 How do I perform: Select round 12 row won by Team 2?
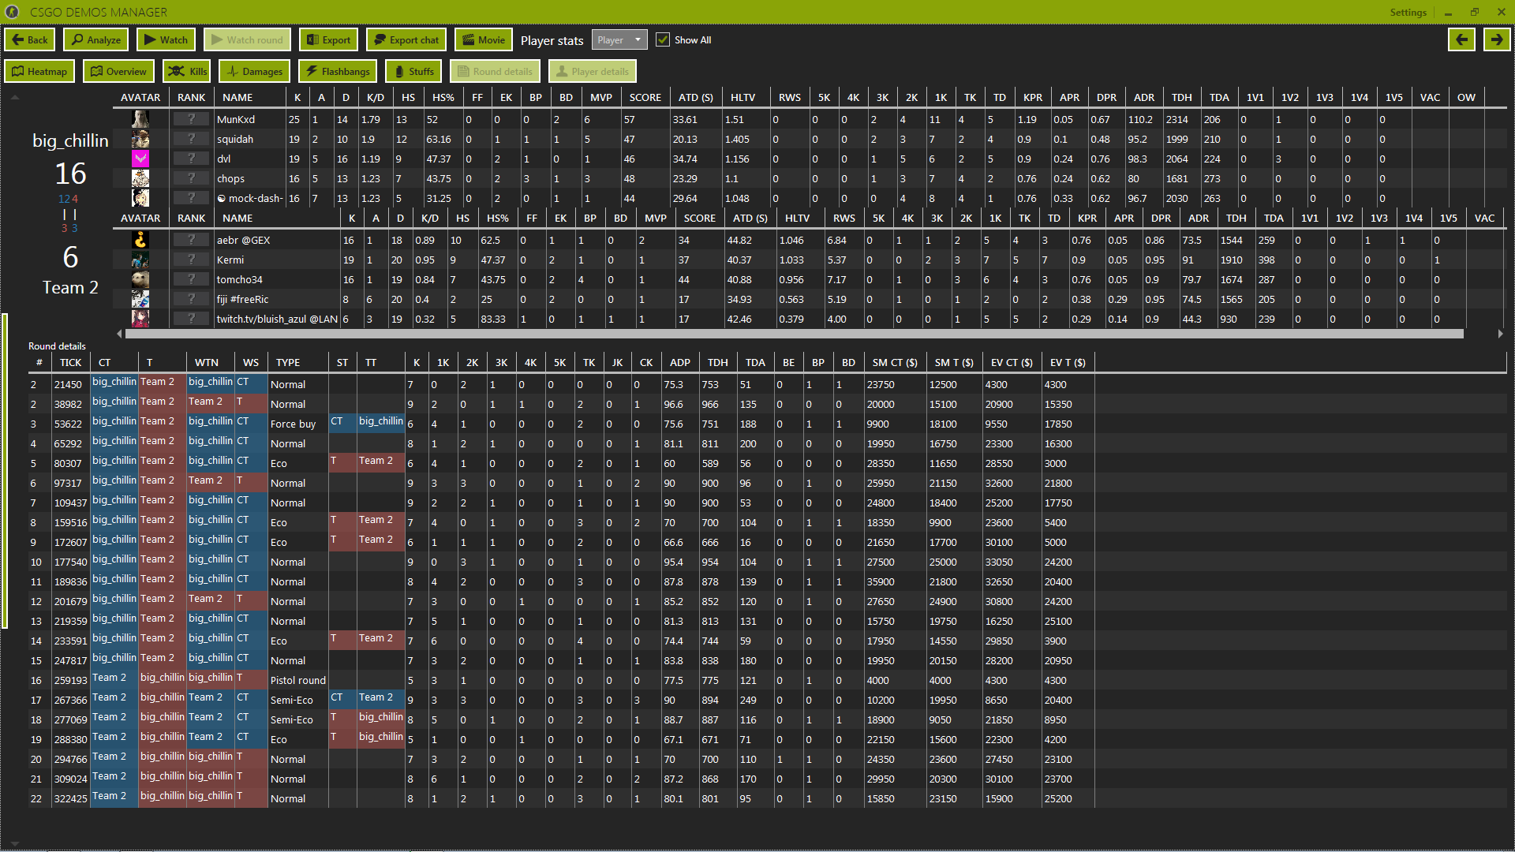[x=560, y=601]
